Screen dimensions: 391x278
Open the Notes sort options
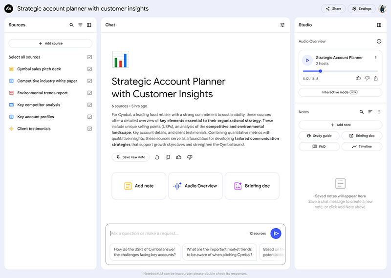370,112
